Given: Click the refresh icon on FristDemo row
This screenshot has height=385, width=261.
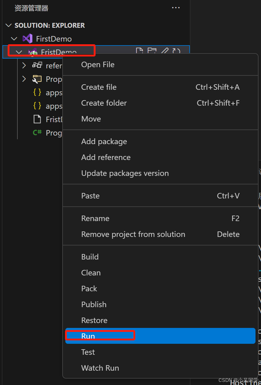Looking at the screenshot, I should pos(176,51).
